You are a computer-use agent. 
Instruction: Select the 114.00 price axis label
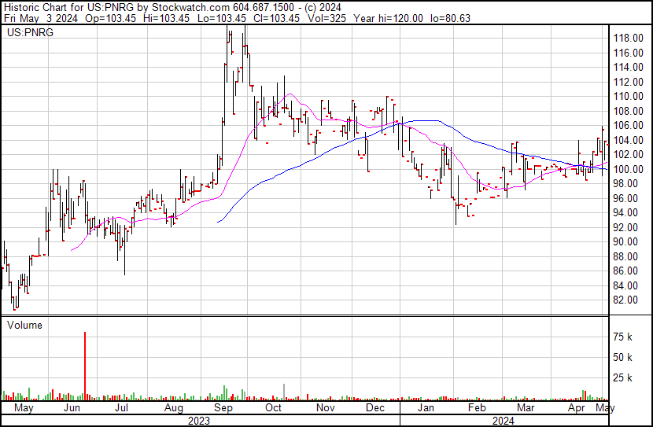[628, 67]
